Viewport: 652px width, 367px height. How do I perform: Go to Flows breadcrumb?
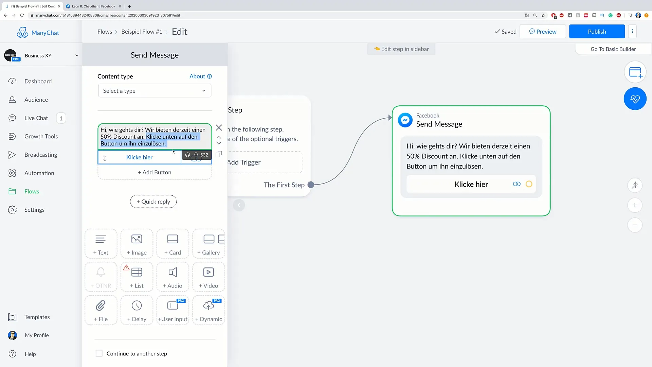coord(105,32)
